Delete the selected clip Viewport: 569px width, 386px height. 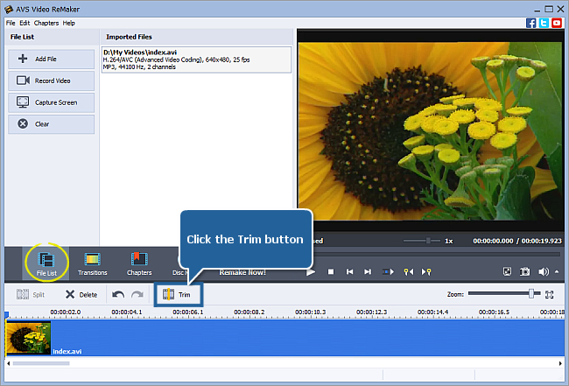pyautogui.click(x=81, y=295)
